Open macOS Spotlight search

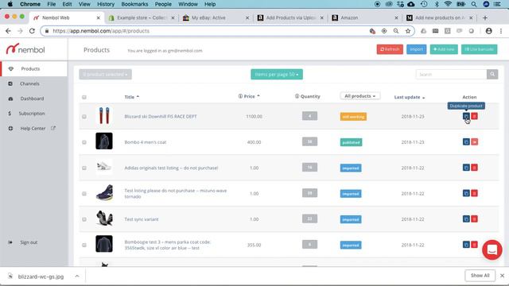[x=474, y=4]
